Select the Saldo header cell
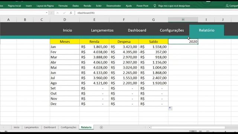Image resolution: width=238 pixels, height=134 pixels. (154, 42)
